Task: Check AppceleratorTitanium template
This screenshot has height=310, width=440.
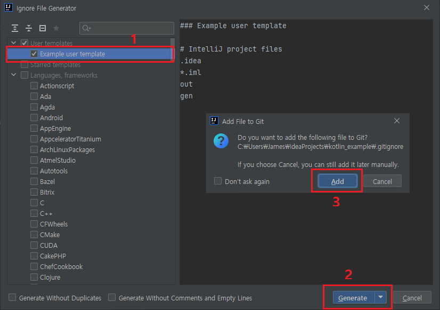Action: click(34, 139)
